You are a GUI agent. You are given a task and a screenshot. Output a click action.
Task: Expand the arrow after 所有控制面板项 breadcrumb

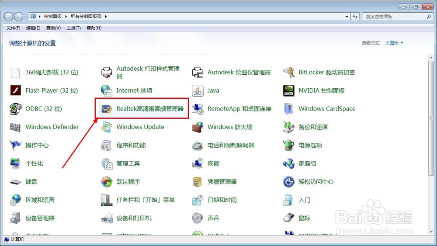[106, 17]
